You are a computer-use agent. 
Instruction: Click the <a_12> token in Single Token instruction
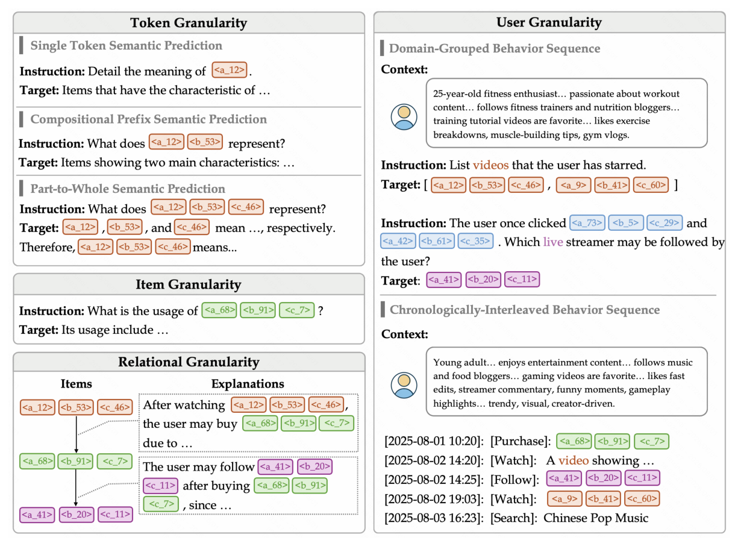(x=230, y=71)
